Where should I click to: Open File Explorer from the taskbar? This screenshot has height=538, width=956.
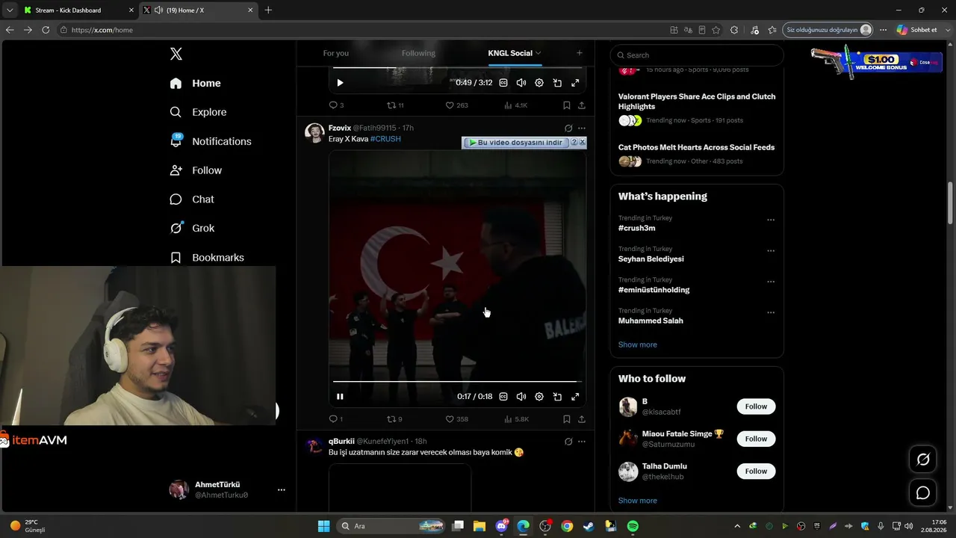click(x=479, y=526)
